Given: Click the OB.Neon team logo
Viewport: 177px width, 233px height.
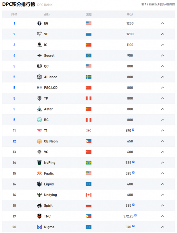Looking at the screenshot, I should click(x=39, y=141).
